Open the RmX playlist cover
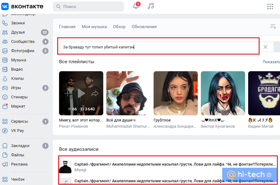 click(x=223, y=93)
